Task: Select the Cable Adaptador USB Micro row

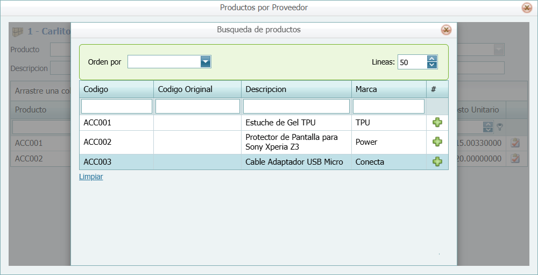Action: [294, 162]
